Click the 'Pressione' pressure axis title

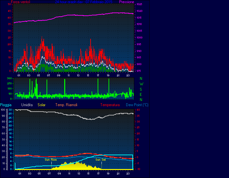coord(127,2)
